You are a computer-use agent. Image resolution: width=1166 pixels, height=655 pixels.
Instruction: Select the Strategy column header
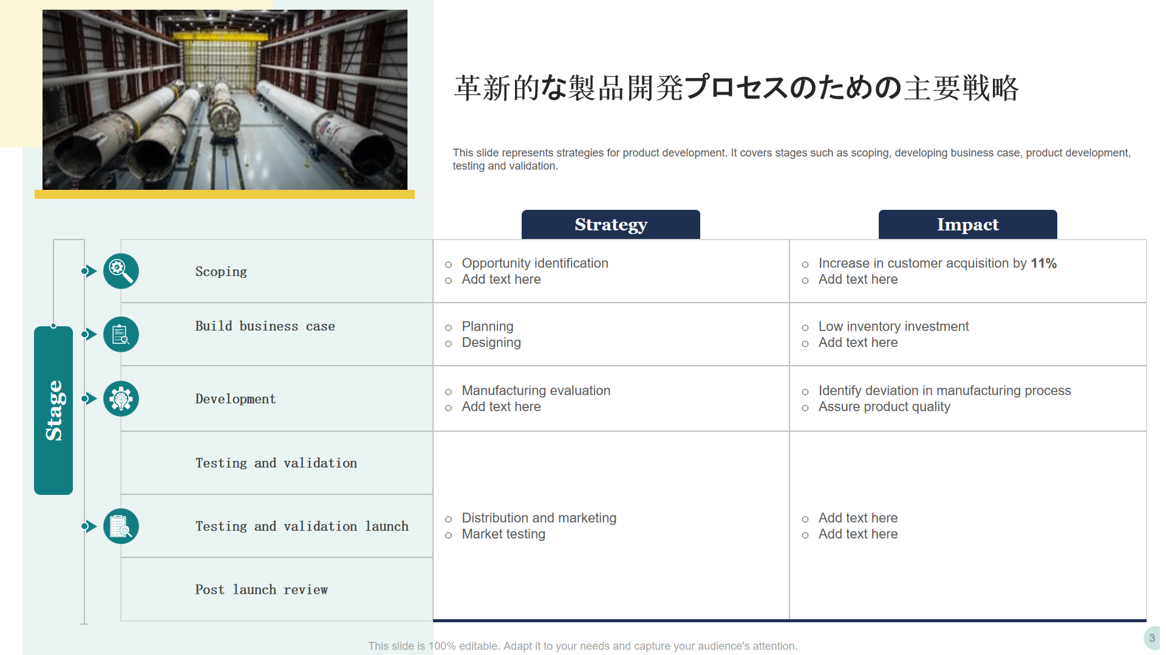(611, 224)
